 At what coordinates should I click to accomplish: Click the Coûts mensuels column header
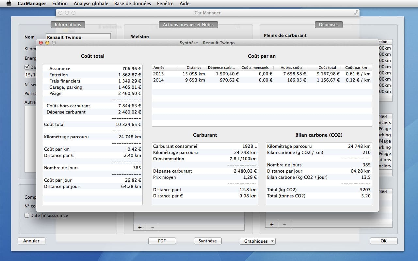pyautogui.click(x=257, y=68)
